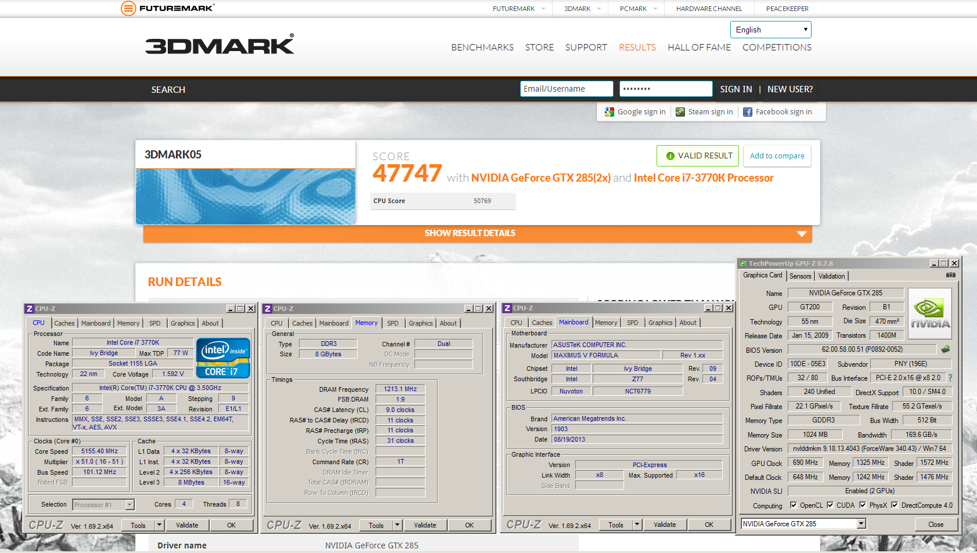
Task: Click the VALID RESULT badge
Action: [698, 156]
